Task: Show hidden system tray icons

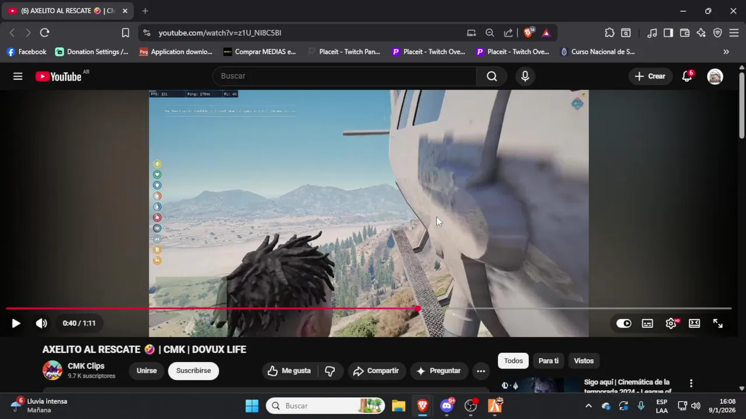Action: [x=588, y=406]
